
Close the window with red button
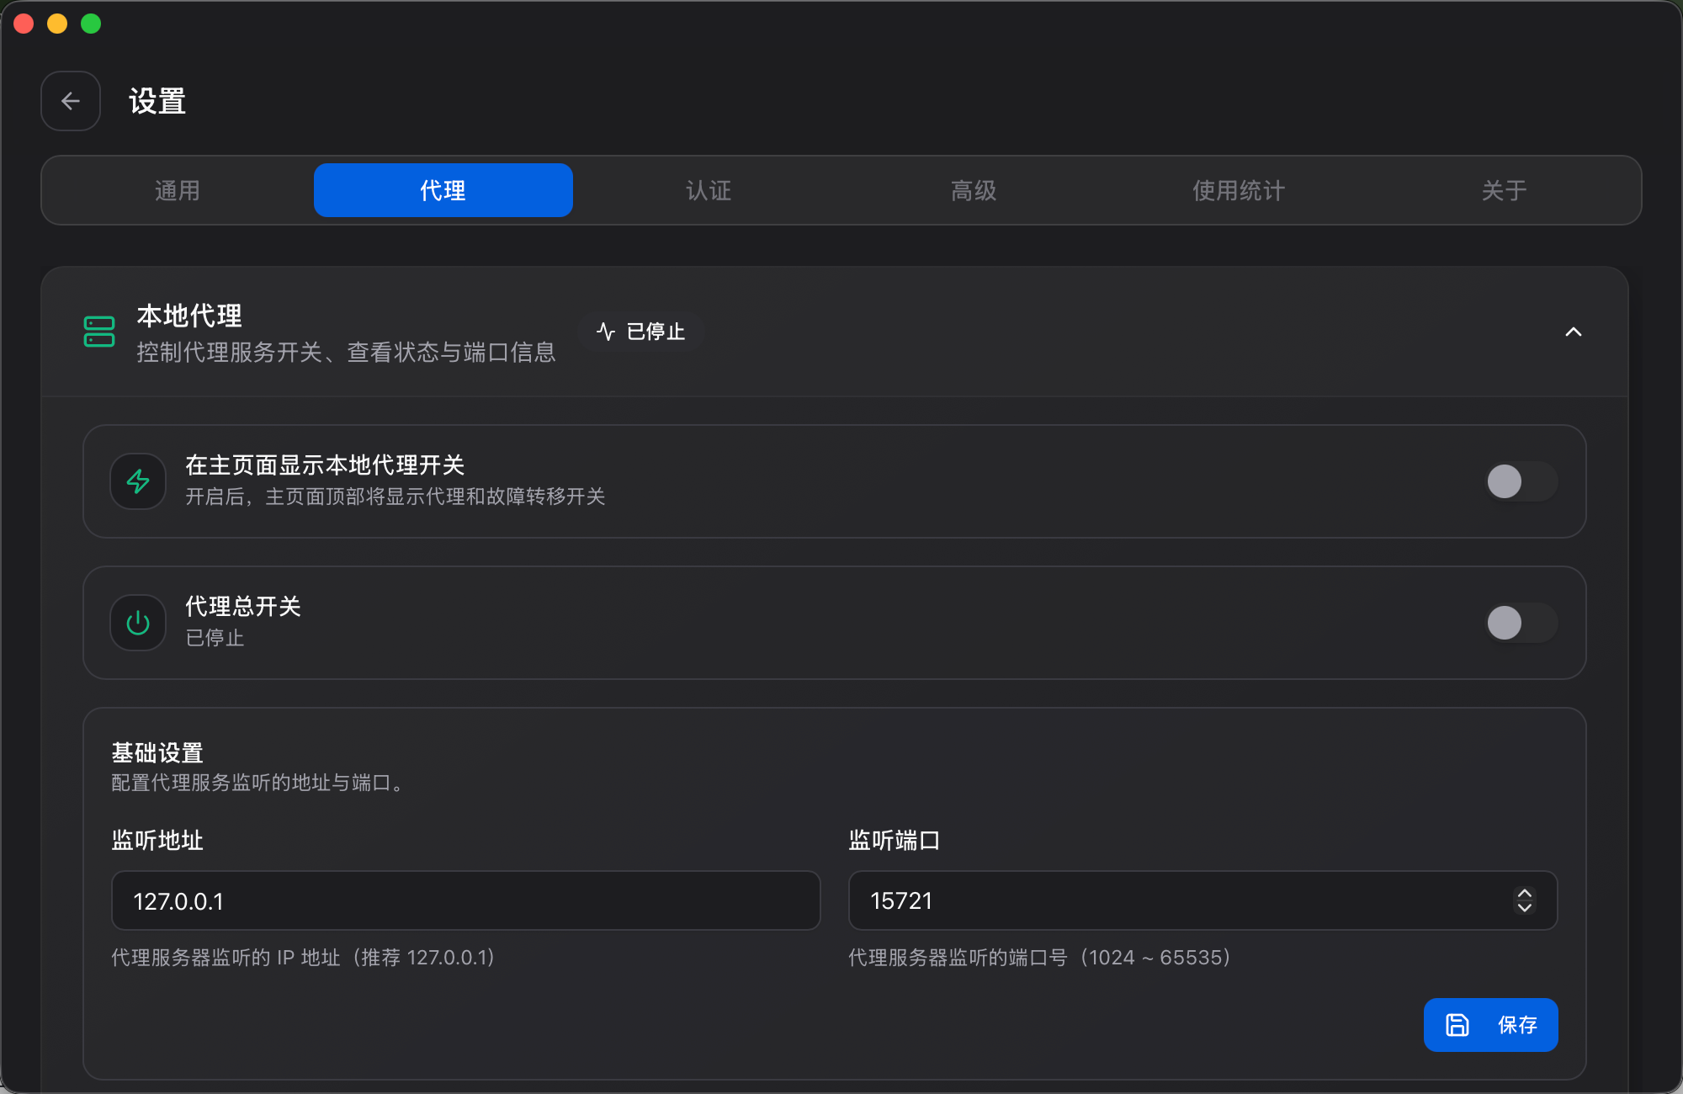pyautogui.click(x=24, y=24)
